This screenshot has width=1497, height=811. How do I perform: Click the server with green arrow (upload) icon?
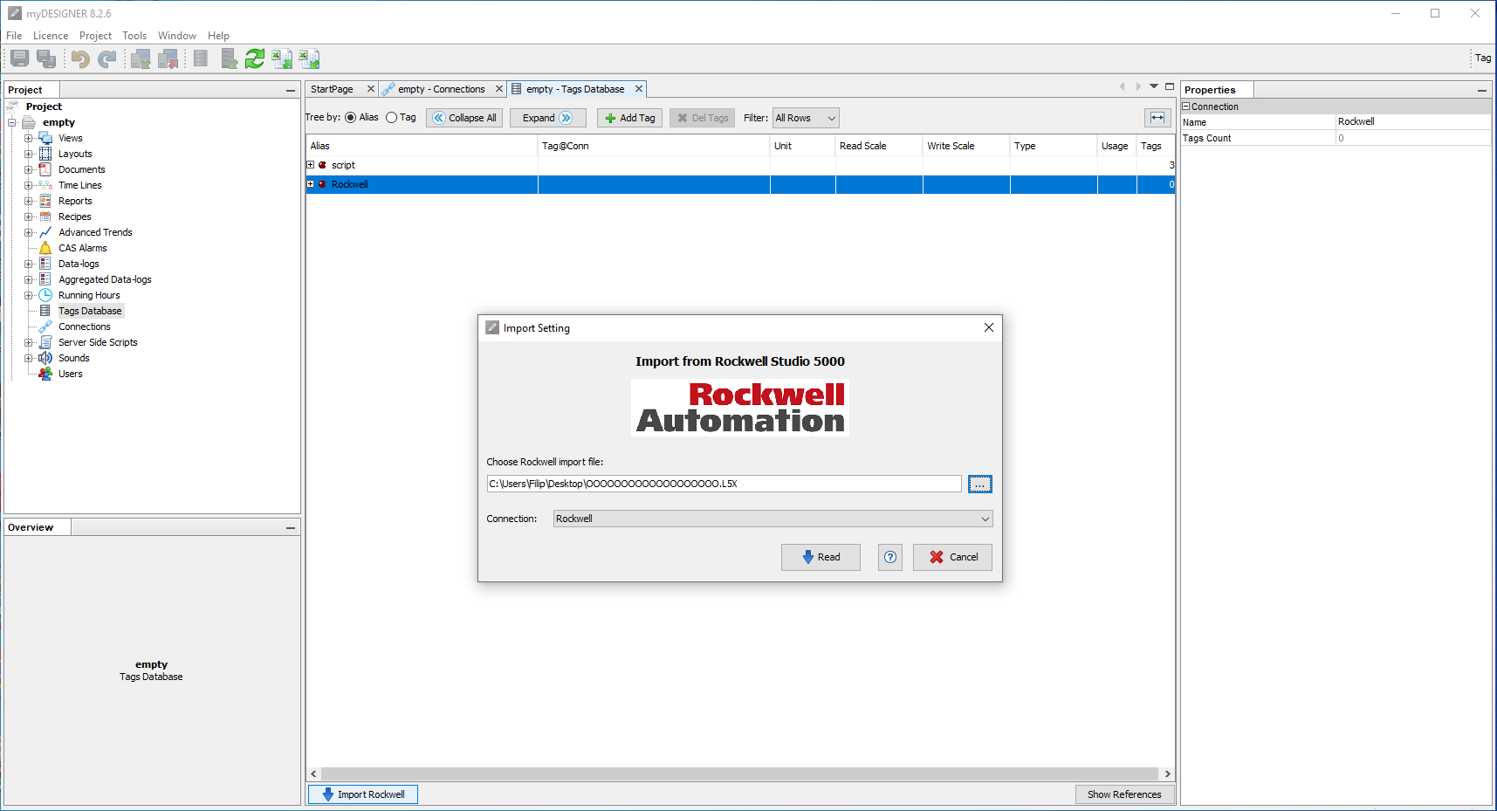(x=141, y=58)
